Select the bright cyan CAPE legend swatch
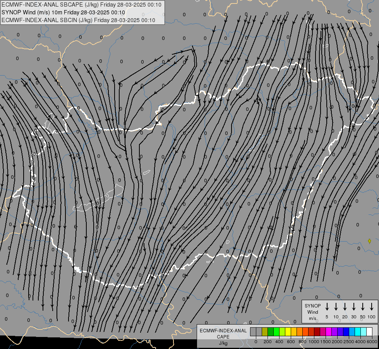The height and width of the screenshot is (349, 379). pos(357,332)
